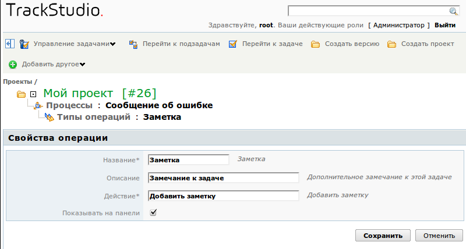Click the go to task checkmark icon
466x249 pixels.
[x=232, y=44]
